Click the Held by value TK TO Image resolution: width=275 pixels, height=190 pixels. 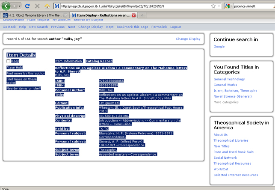103,129
